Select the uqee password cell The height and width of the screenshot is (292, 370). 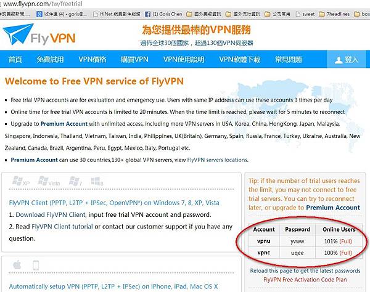297,253
